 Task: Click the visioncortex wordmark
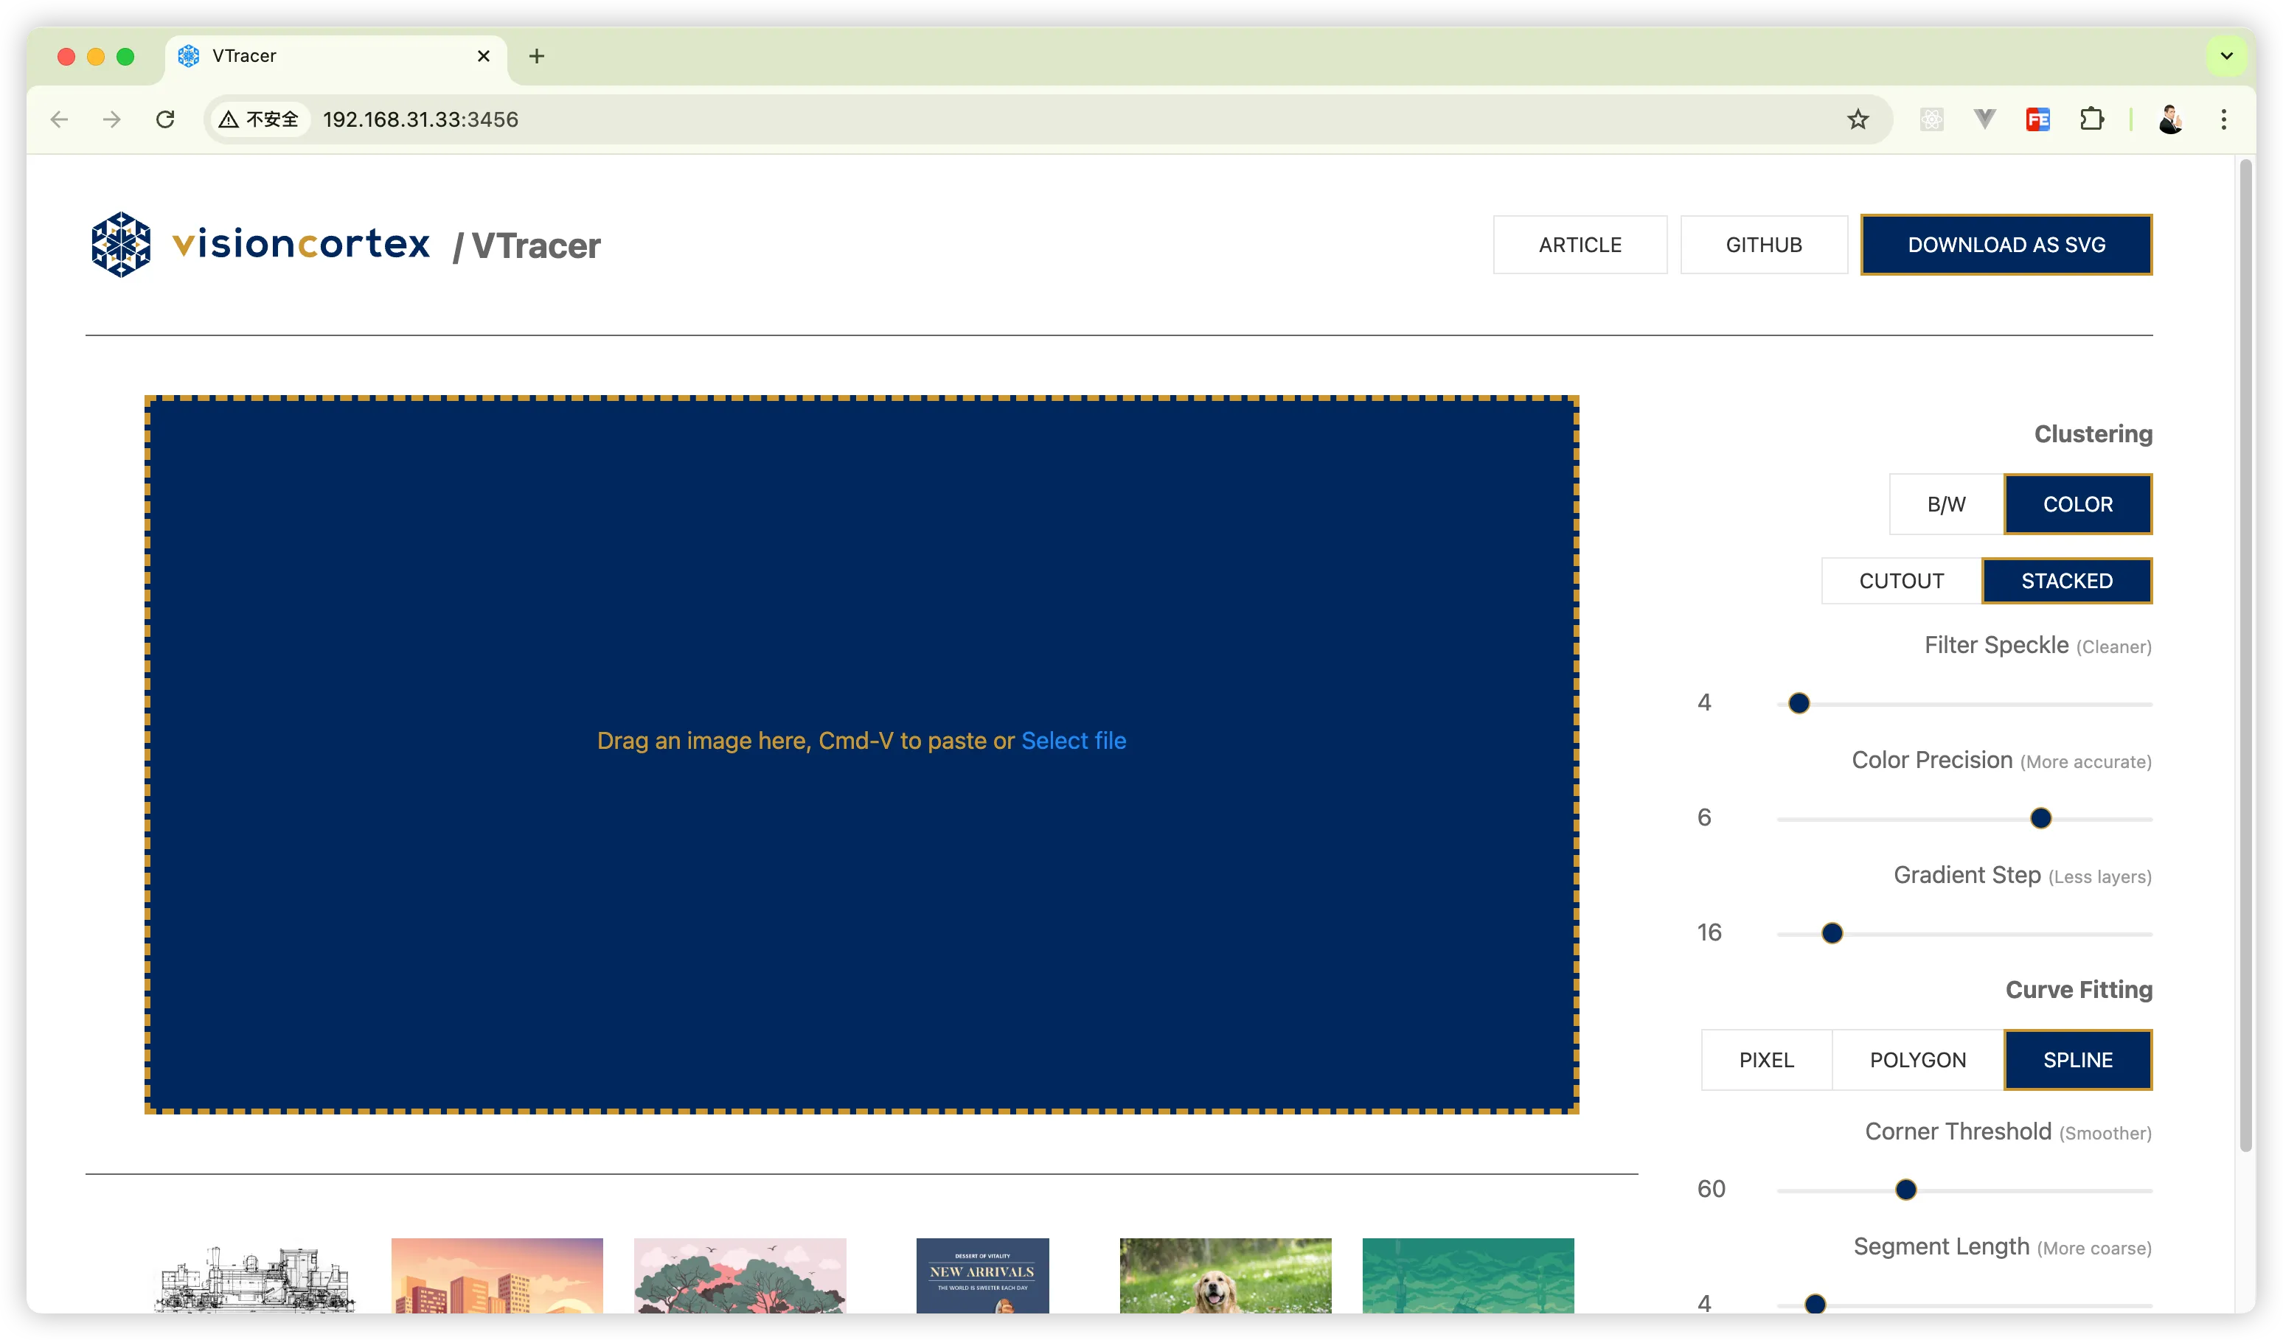coord(301,243)
